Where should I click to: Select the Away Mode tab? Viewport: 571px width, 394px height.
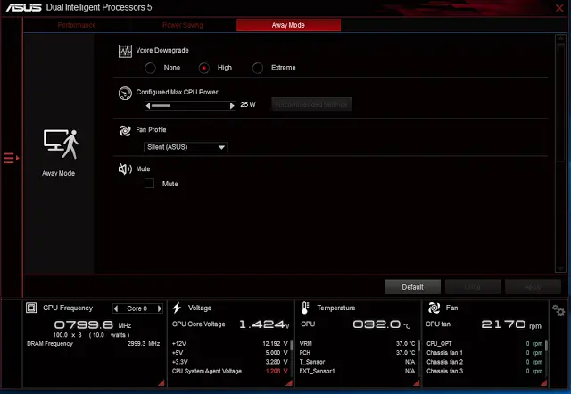[288, 25]
